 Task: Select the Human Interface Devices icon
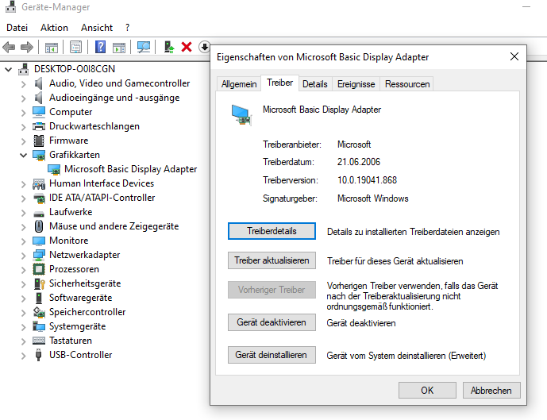[x=39, y=183]
